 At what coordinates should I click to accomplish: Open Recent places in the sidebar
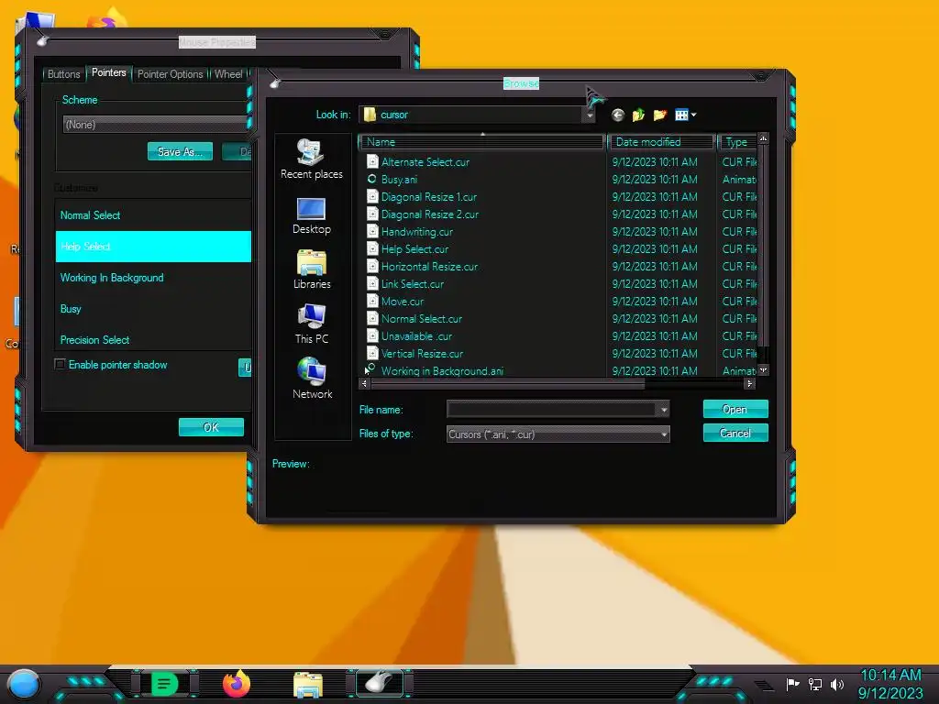312,159
